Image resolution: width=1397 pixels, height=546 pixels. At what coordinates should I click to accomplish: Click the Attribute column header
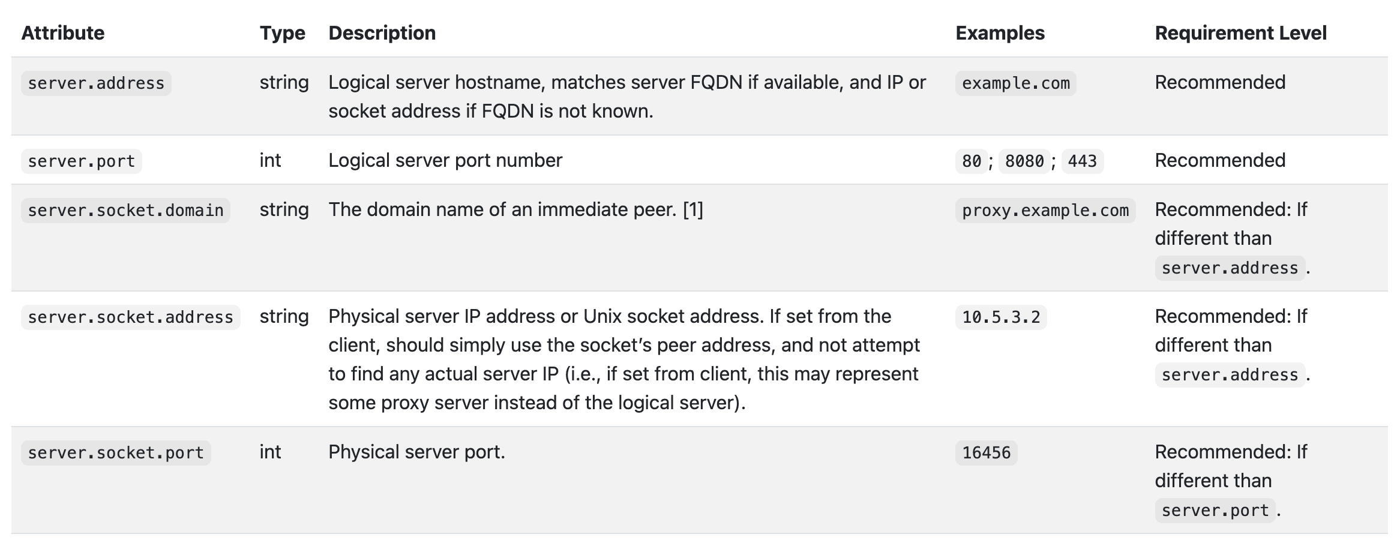[63, 33]
